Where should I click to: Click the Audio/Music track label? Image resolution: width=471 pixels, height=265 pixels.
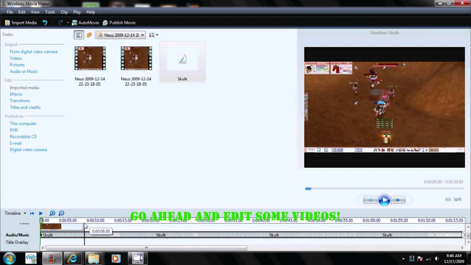17,235
